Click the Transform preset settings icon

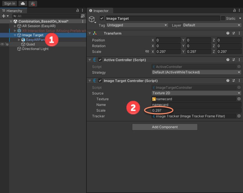tap(234, 33)
